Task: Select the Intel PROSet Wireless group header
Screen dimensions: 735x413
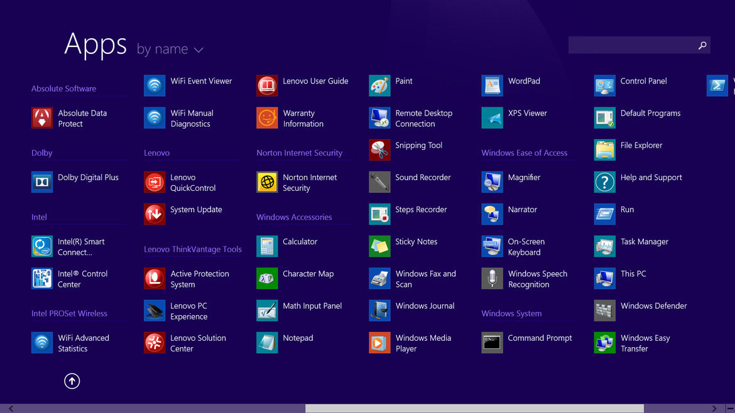Action: 69,313
